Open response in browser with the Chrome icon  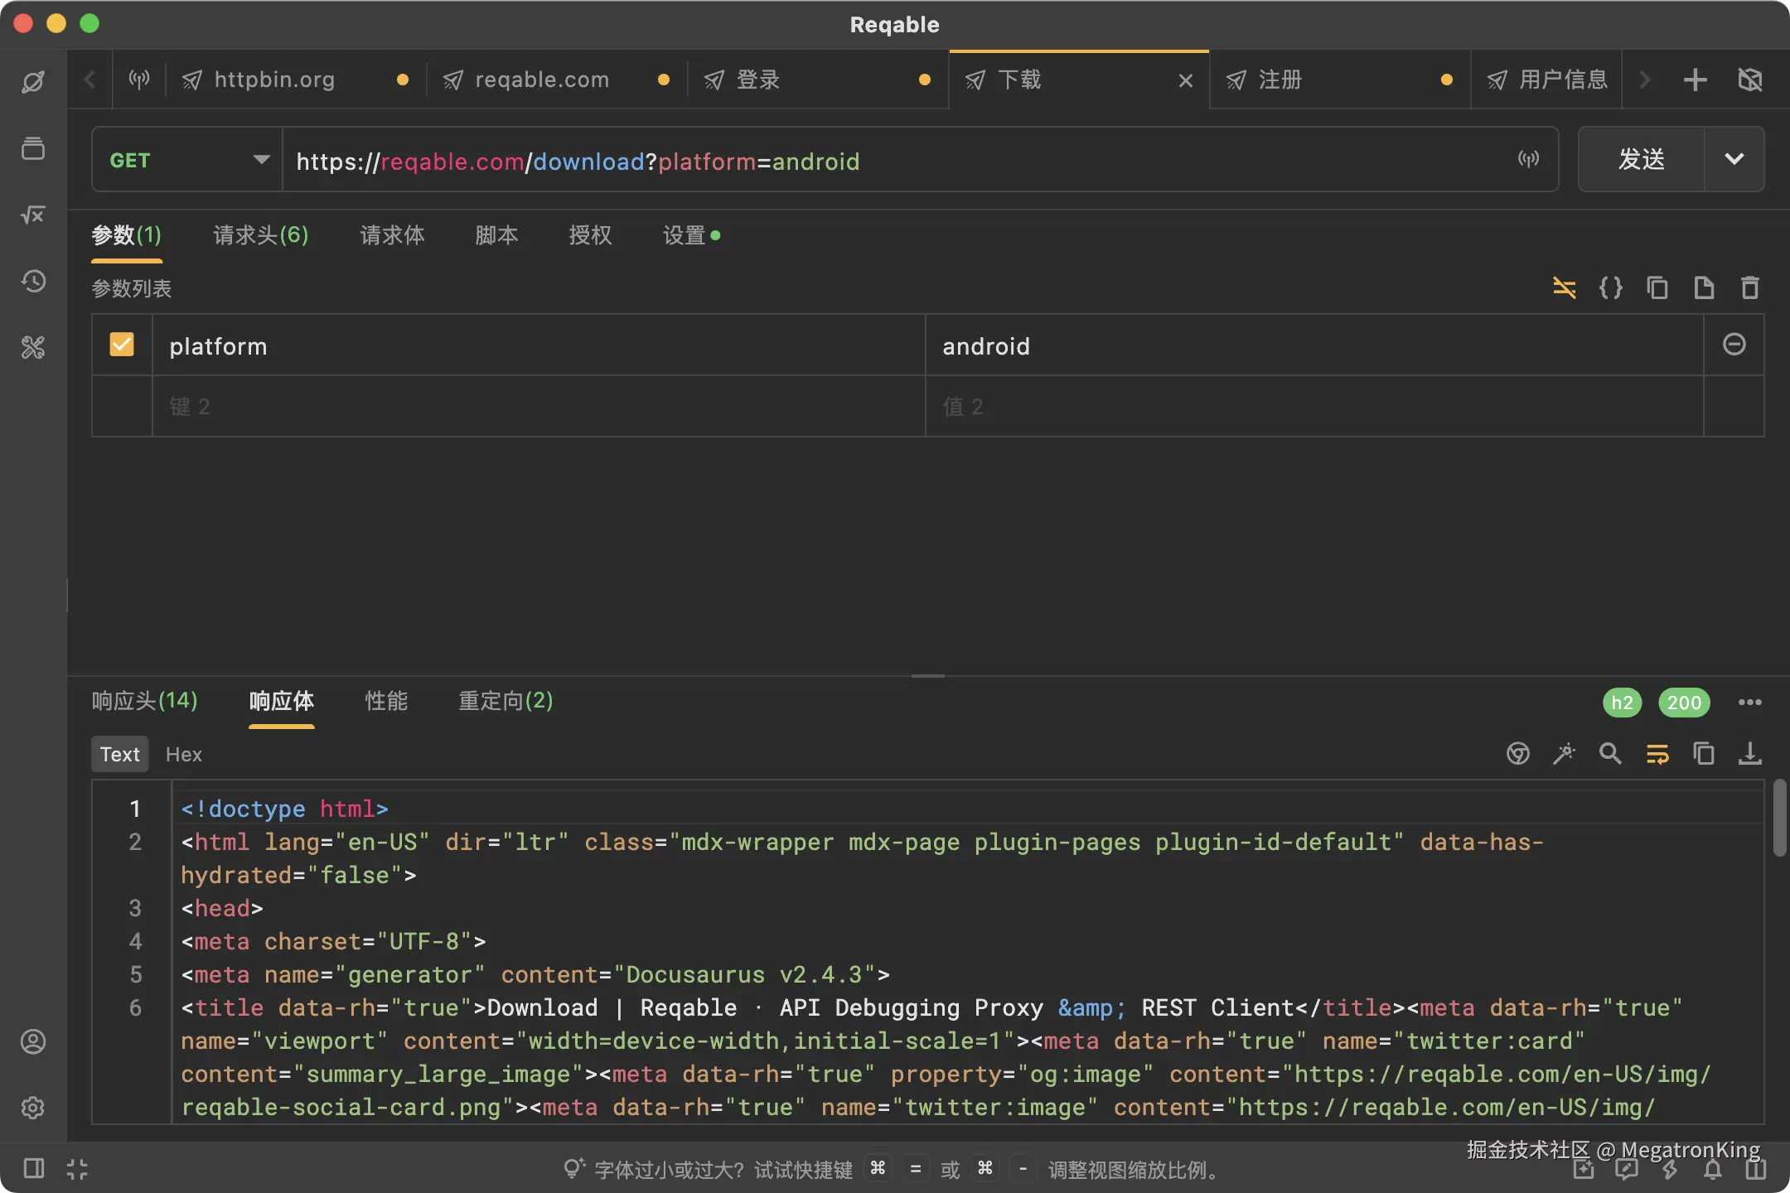click(1517, 754)
